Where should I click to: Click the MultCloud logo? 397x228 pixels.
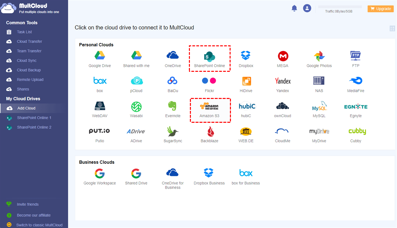30,9
